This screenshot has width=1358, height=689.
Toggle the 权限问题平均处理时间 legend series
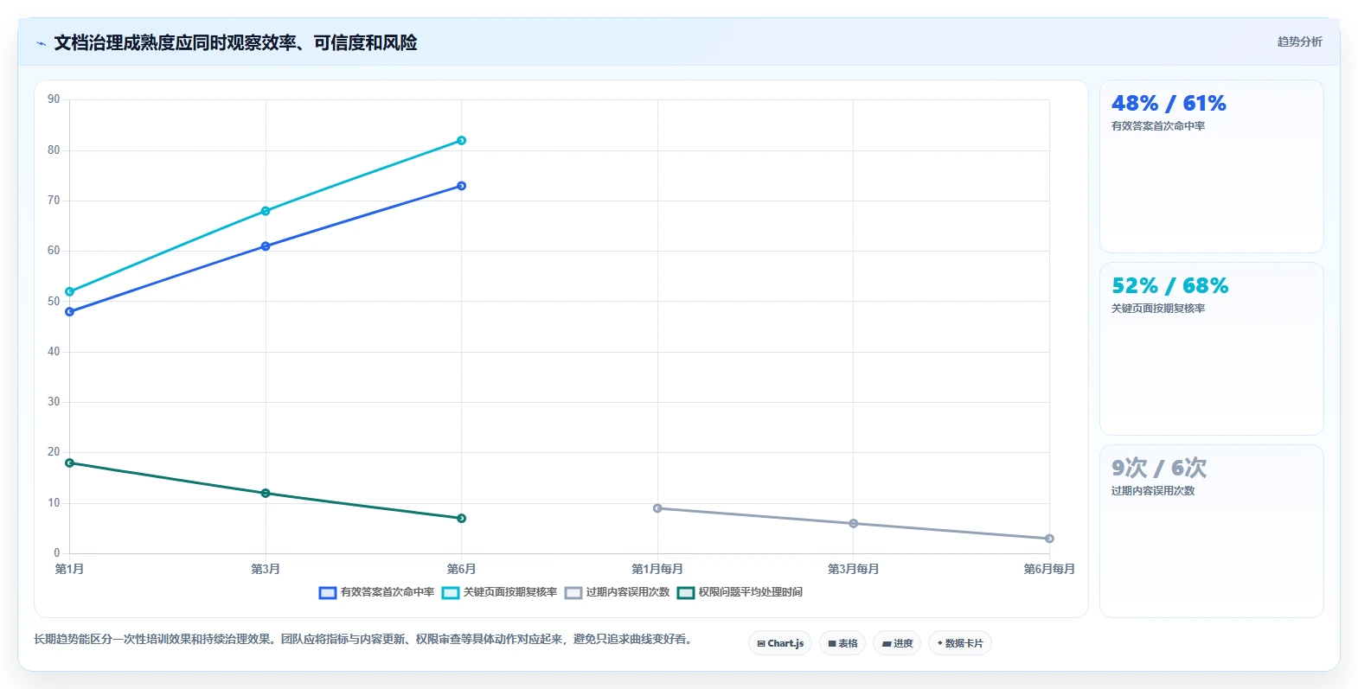[740, 592]
